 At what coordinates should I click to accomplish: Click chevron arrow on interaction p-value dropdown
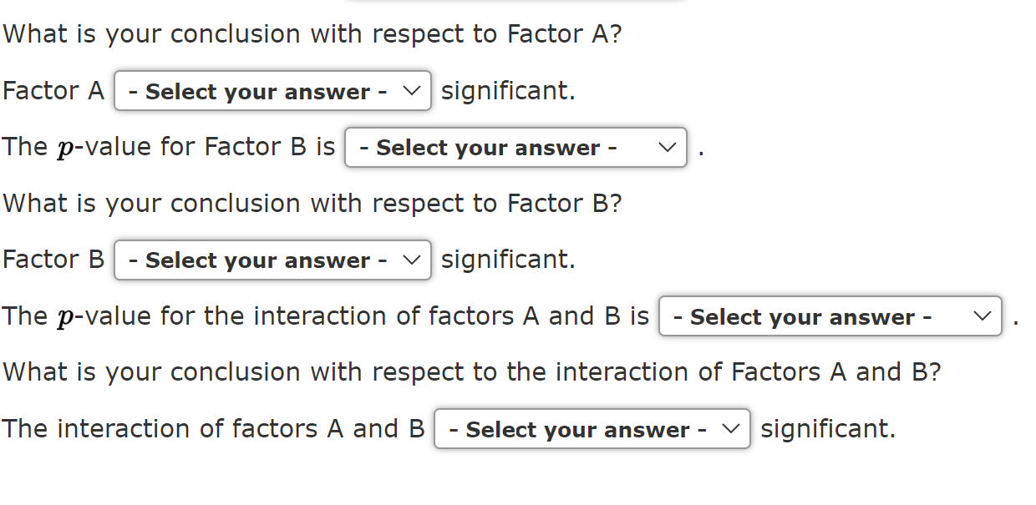[981, 317]
